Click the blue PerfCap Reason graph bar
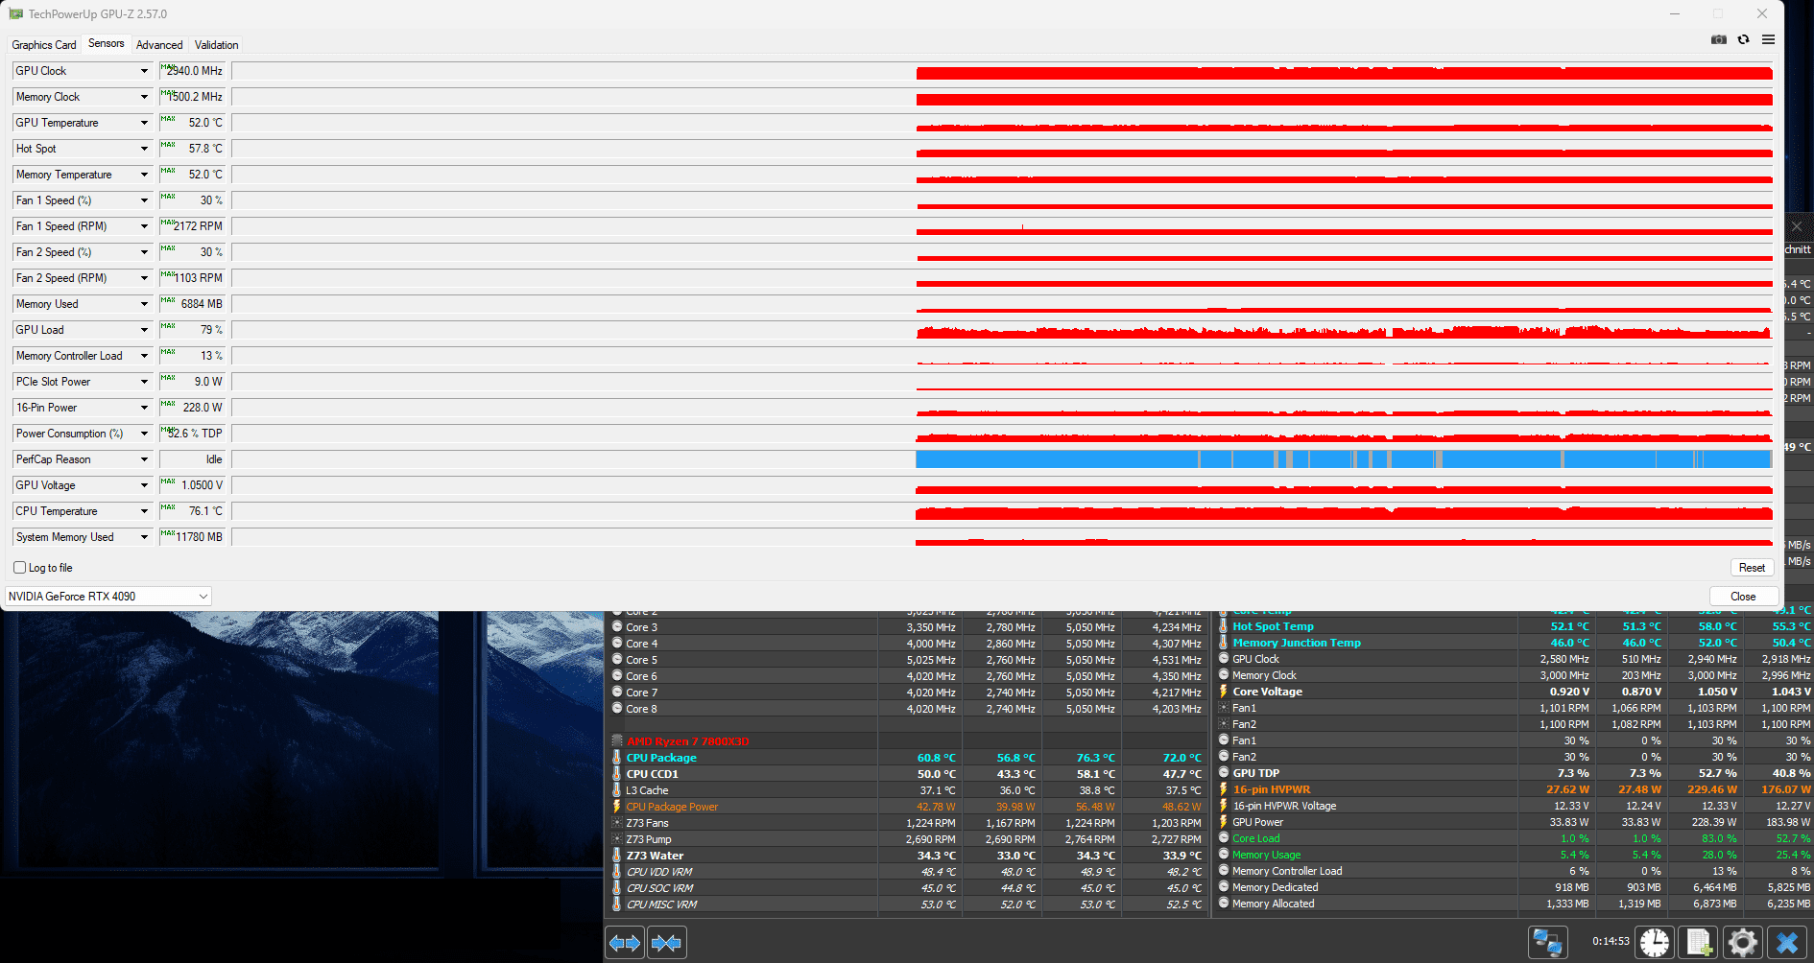 pyautogui.click(x=1344, y=459)
